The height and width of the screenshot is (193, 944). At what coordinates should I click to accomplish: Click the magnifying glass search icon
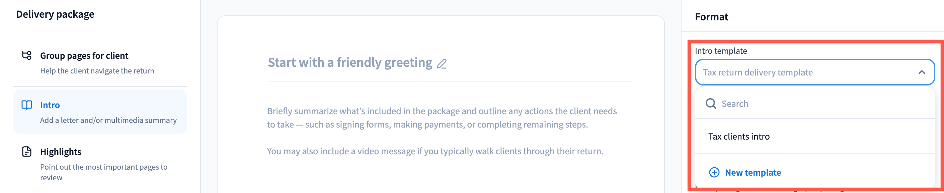point(711,104)
